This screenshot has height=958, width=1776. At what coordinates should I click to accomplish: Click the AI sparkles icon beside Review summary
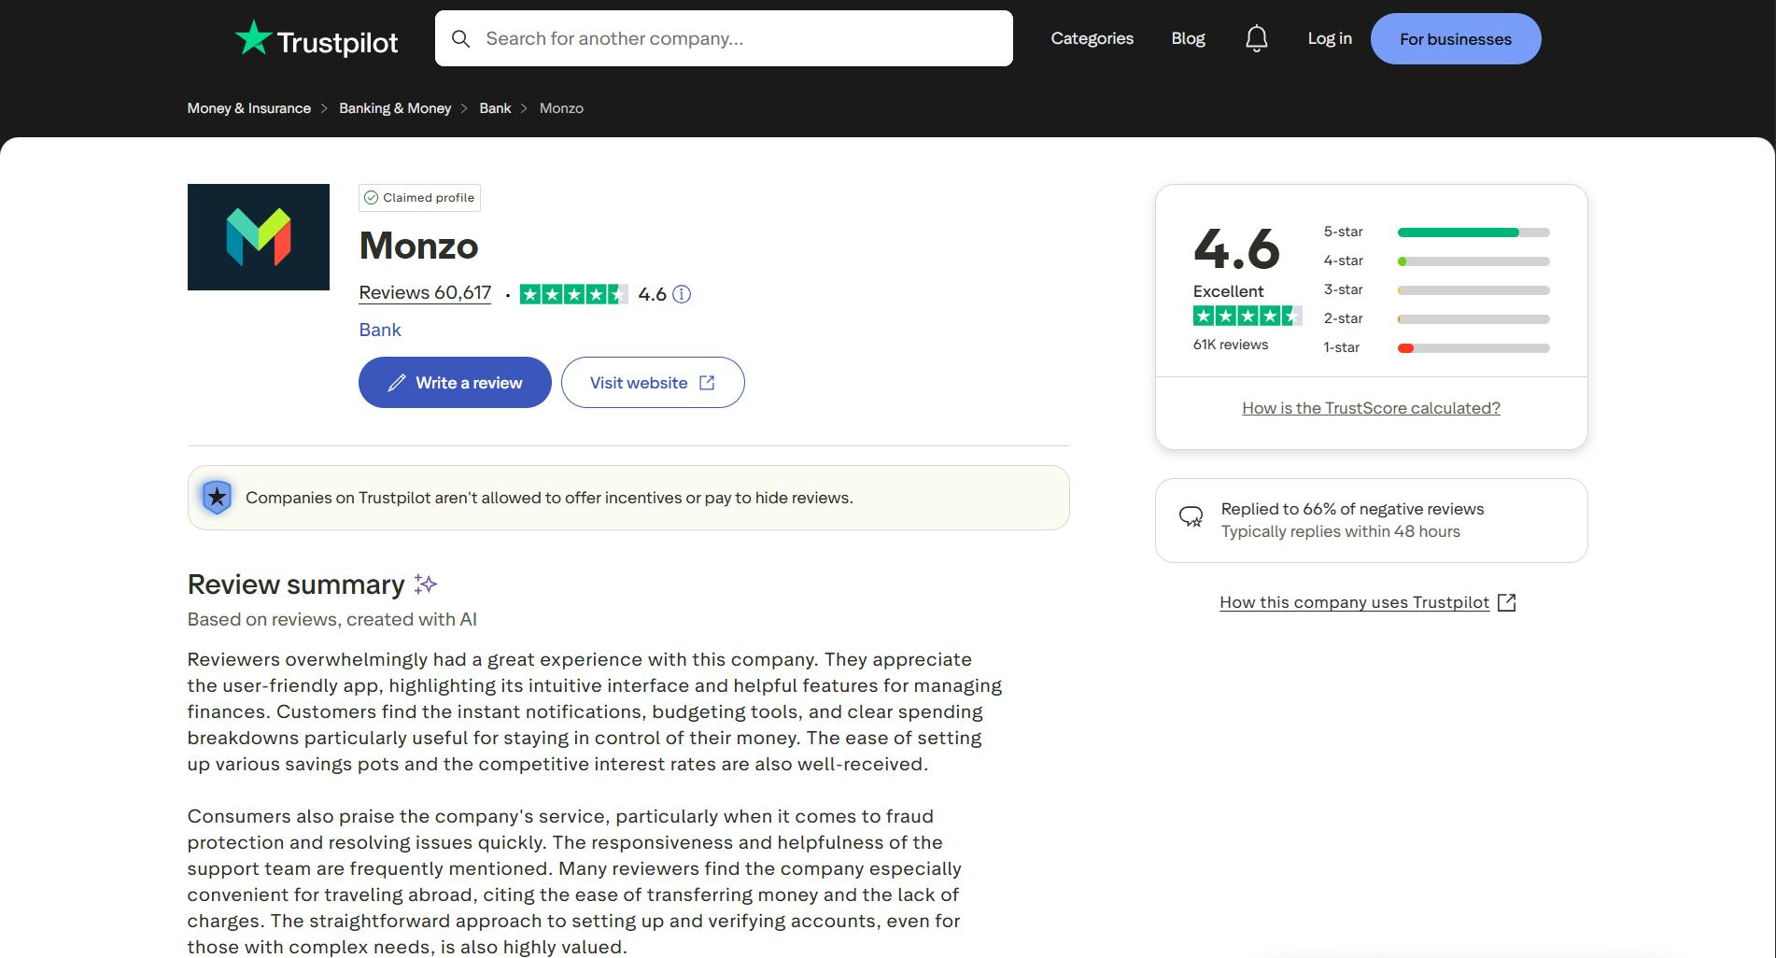pos(426,585)
